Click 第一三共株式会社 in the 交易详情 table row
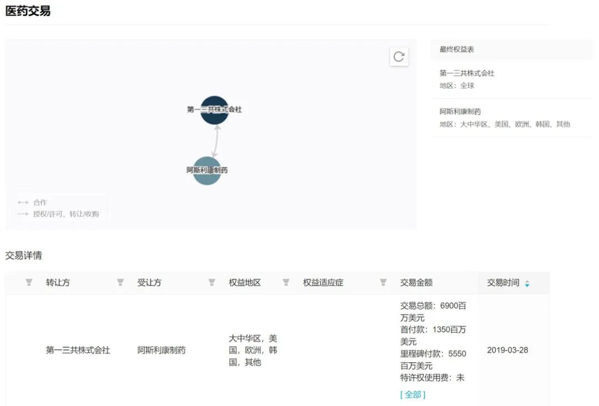Screen dimensions: 599x406 78,351
